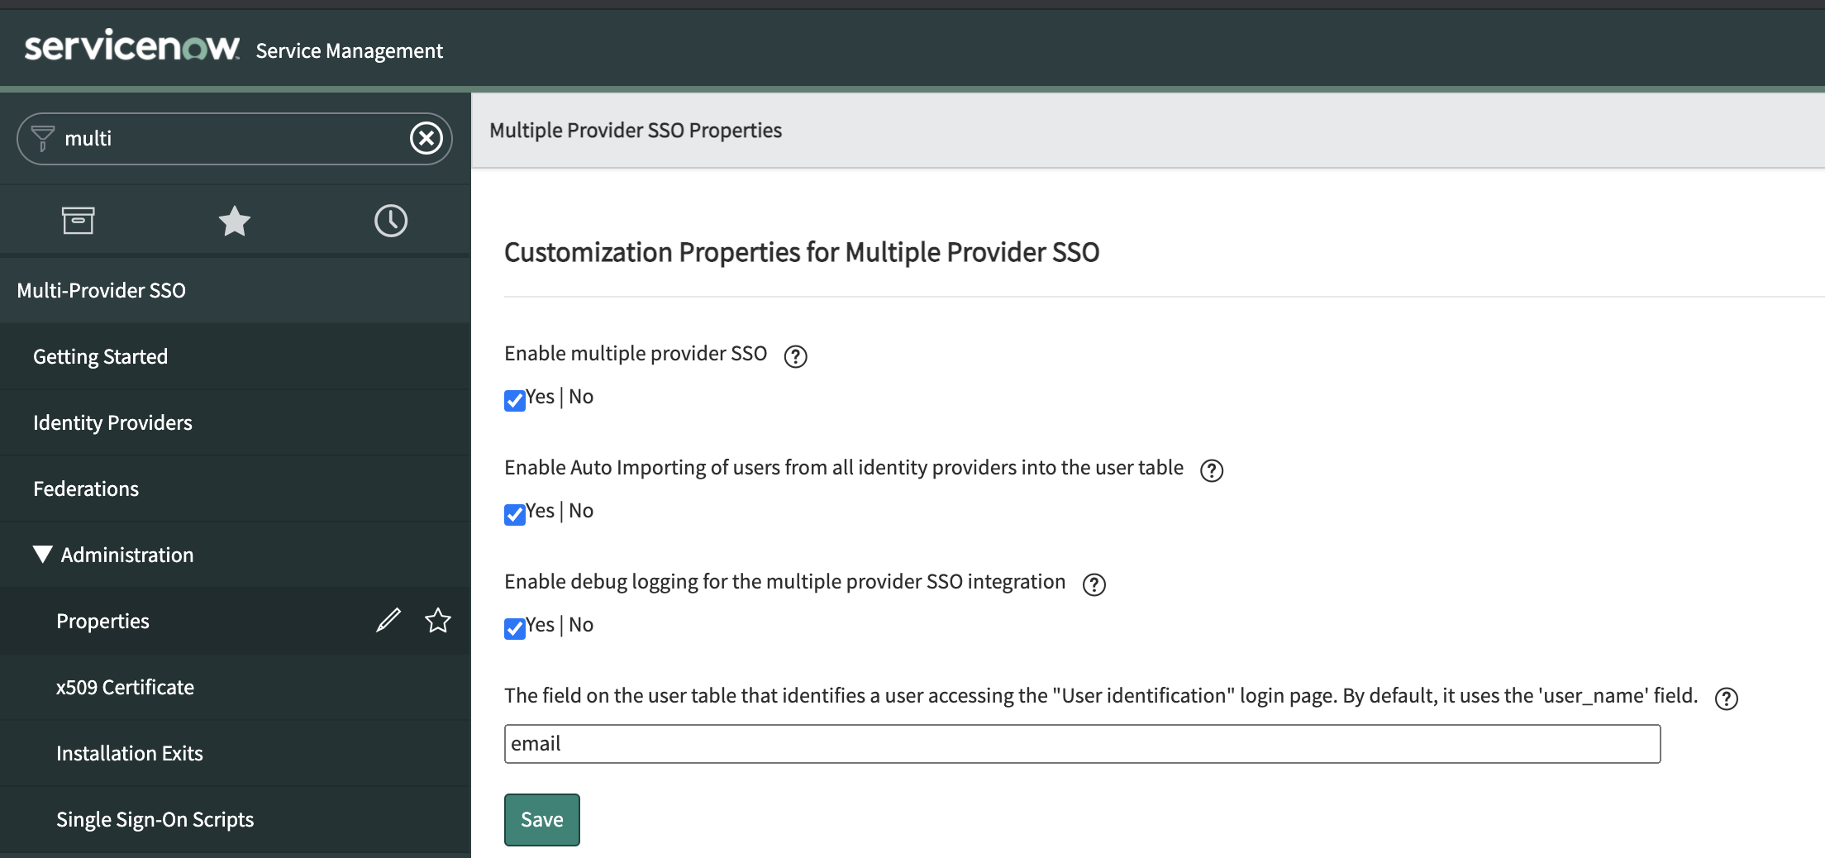Open the Getting Started link
Image resolution: width=1825 pixels, height=858 pixels.
[x=100, y=356]
